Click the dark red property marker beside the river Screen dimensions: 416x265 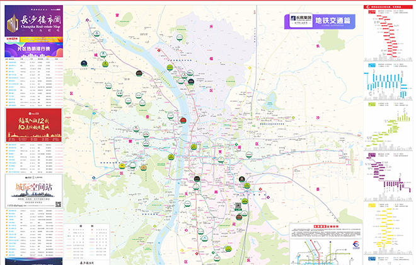[183, 121]
